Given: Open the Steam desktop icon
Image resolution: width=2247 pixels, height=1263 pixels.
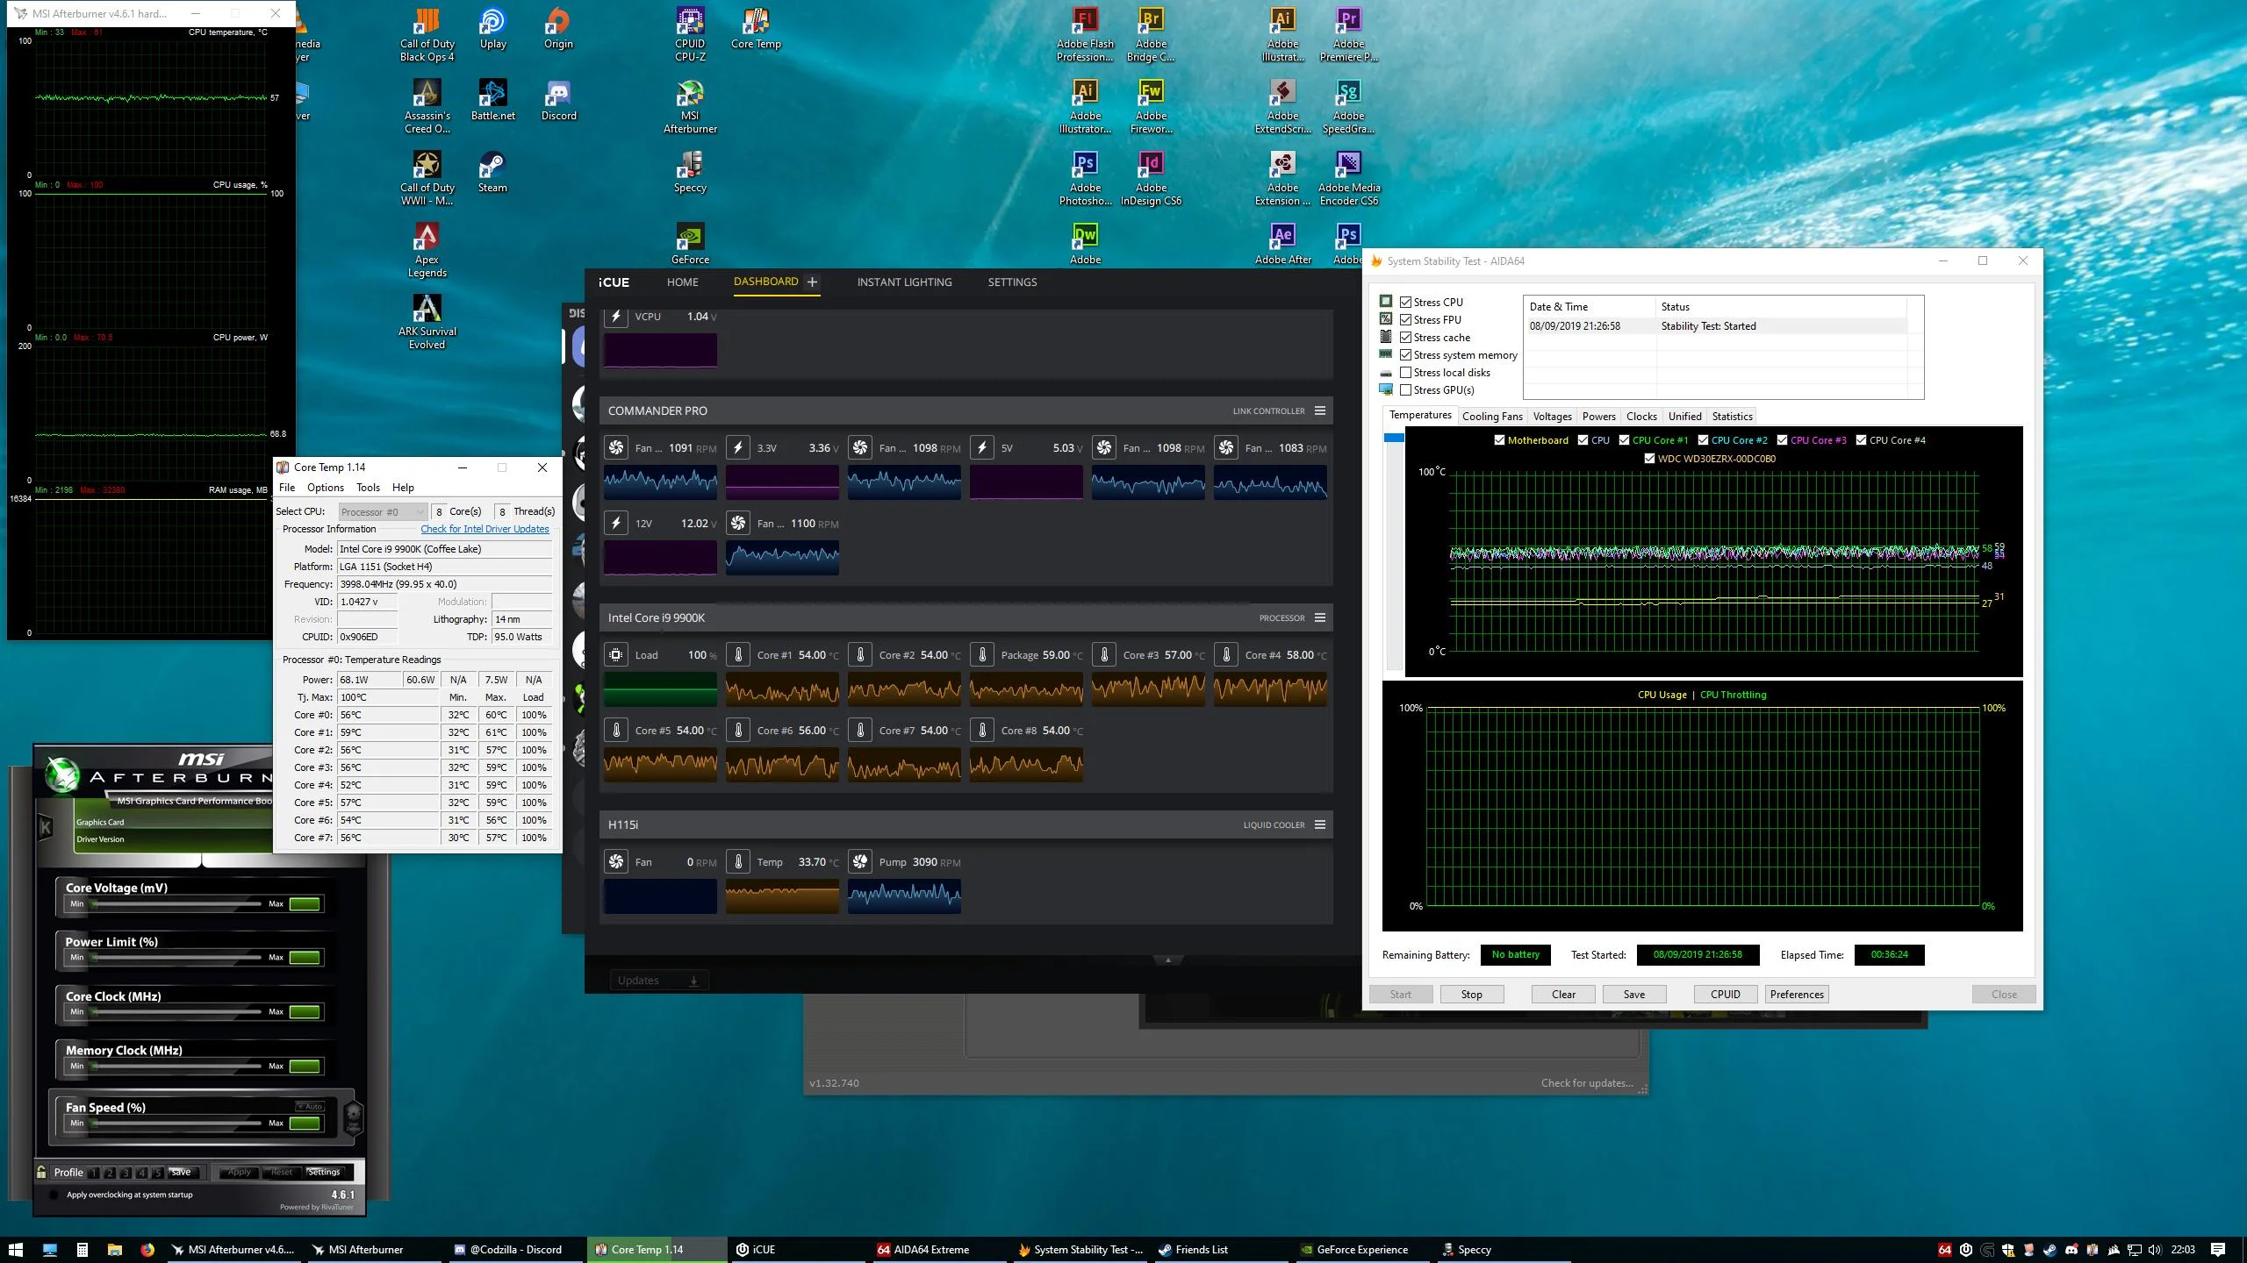Looking at the screenshot, I should click(x=492, y=172).
